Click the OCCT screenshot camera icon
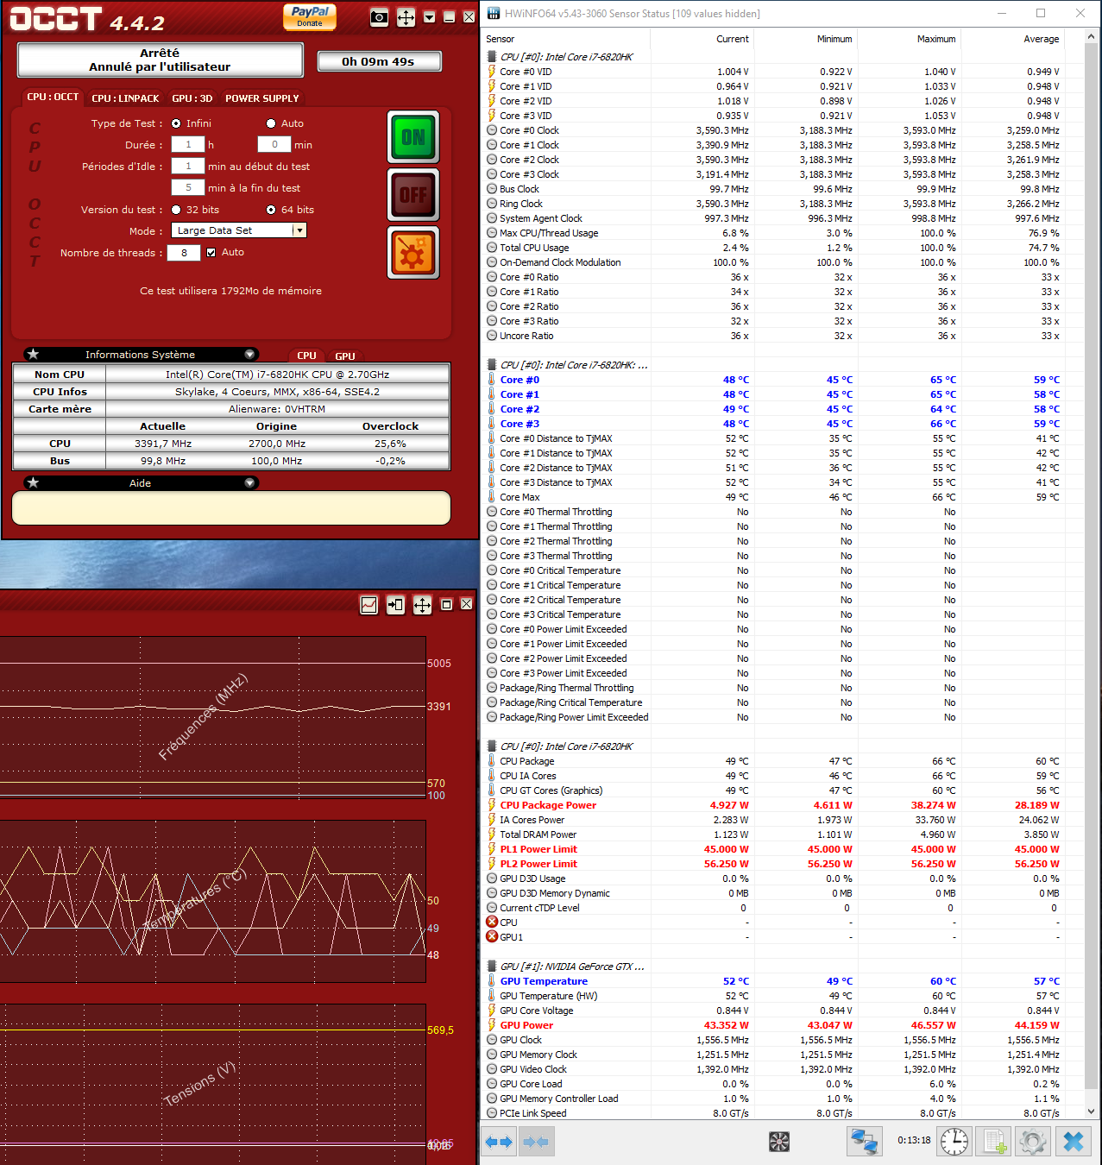Screen dimensions: 1102x1165 [379, 17]
